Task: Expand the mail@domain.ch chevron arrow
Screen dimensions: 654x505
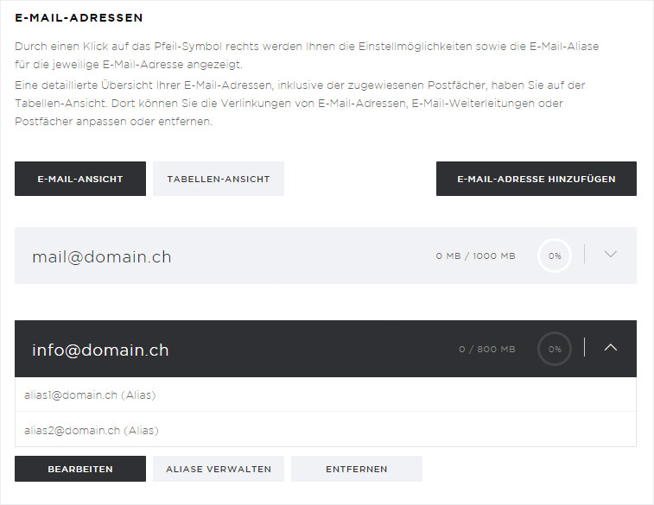Action: [x=610, y=254]
